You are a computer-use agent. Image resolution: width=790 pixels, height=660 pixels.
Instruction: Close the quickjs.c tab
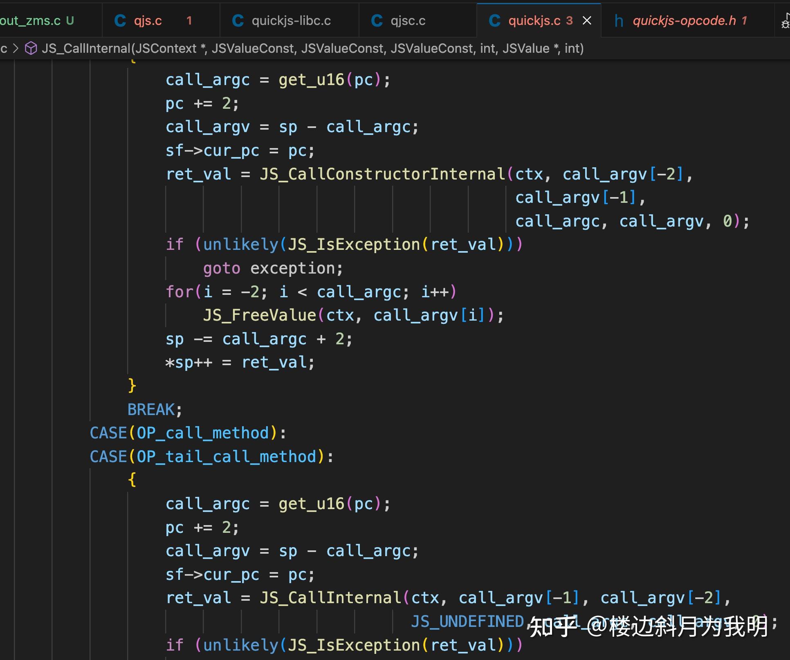click(587, 20)
